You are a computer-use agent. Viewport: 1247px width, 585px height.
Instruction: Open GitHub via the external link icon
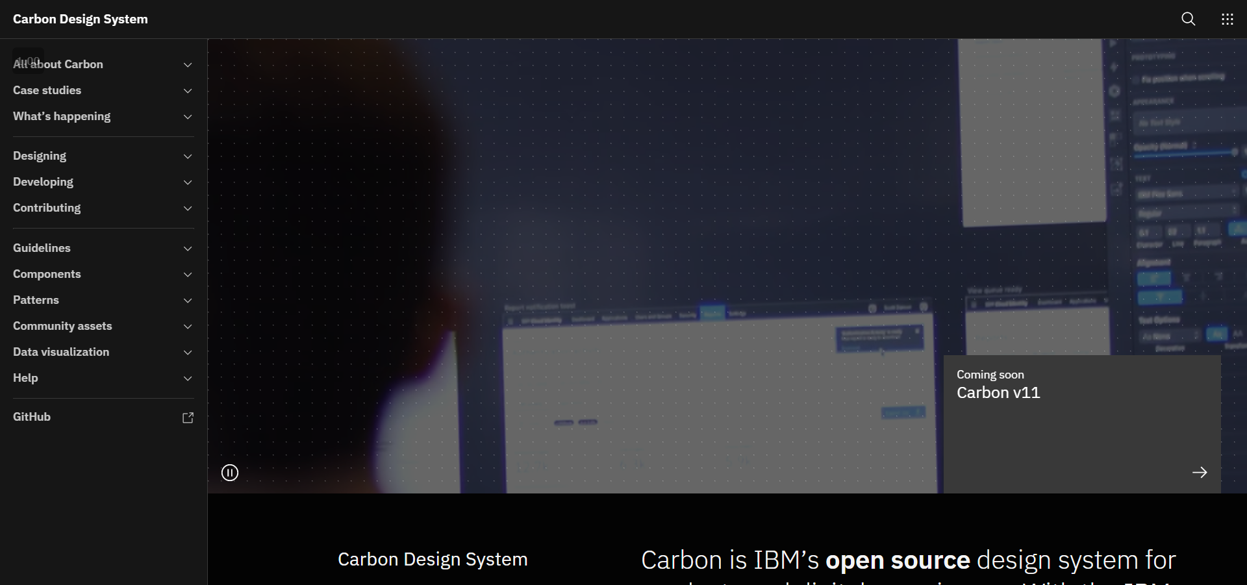(x=187, y=417)
